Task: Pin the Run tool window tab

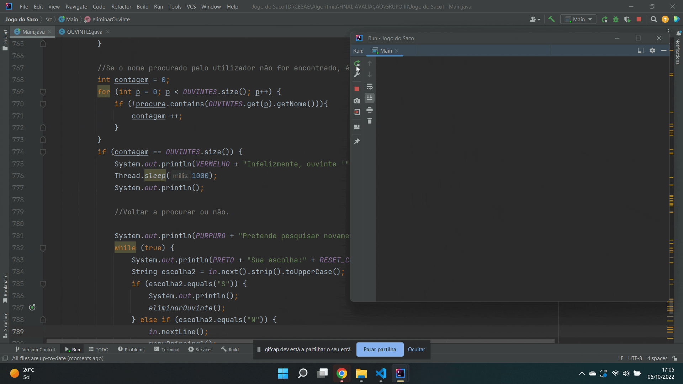Action: (x=357, y=141)
